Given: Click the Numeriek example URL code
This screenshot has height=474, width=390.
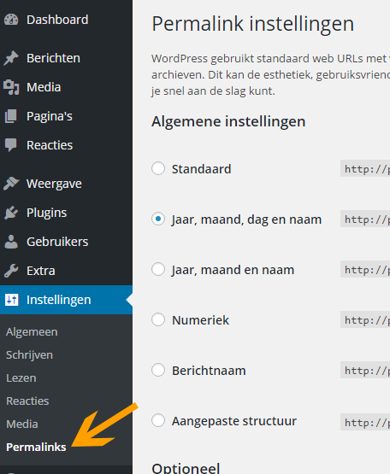Looking at the screenshot, I should (365, 319).
